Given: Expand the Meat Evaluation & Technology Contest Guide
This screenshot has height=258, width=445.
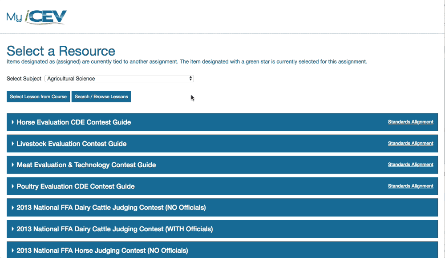Looking at the screenshot, I should tap(86, 165).
